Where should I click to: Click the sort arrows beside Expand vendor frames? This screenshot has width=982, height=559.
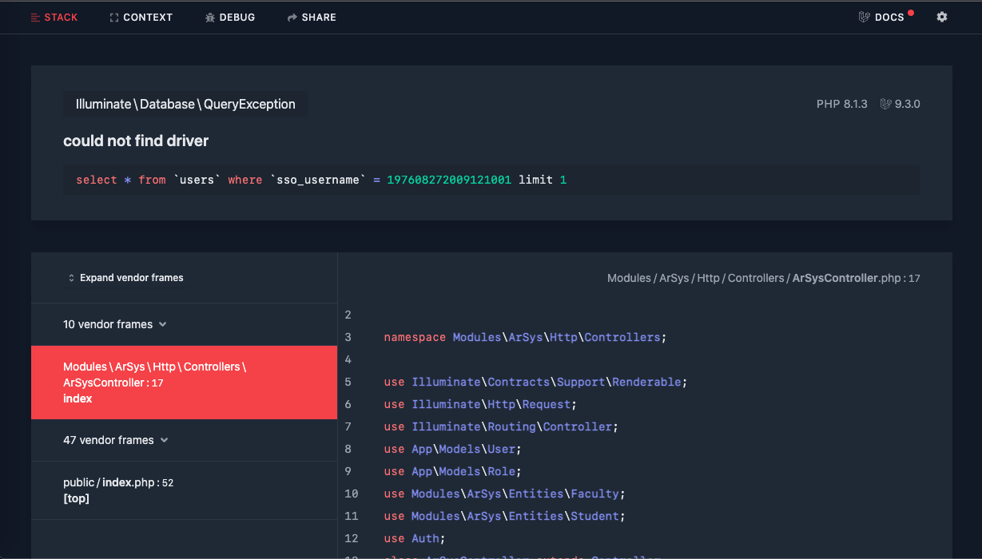(71, 277)
